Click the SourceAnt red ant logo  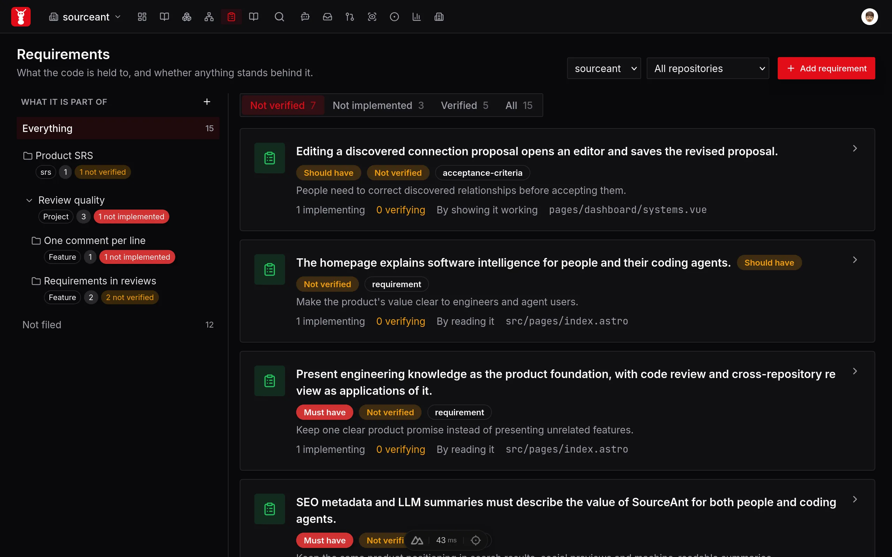point(21,17)
